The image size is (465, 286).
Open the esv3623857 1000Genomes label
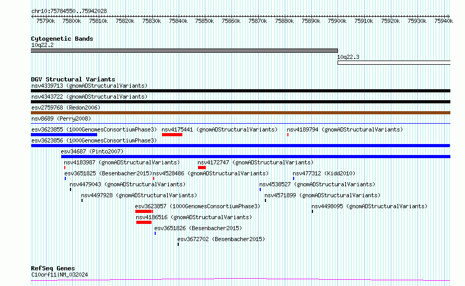pyautogui.click(x=197, y=207)
